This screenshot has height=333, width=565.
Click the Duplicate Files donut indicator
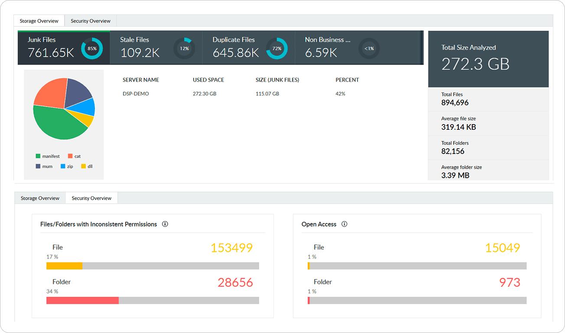(277, 48)
